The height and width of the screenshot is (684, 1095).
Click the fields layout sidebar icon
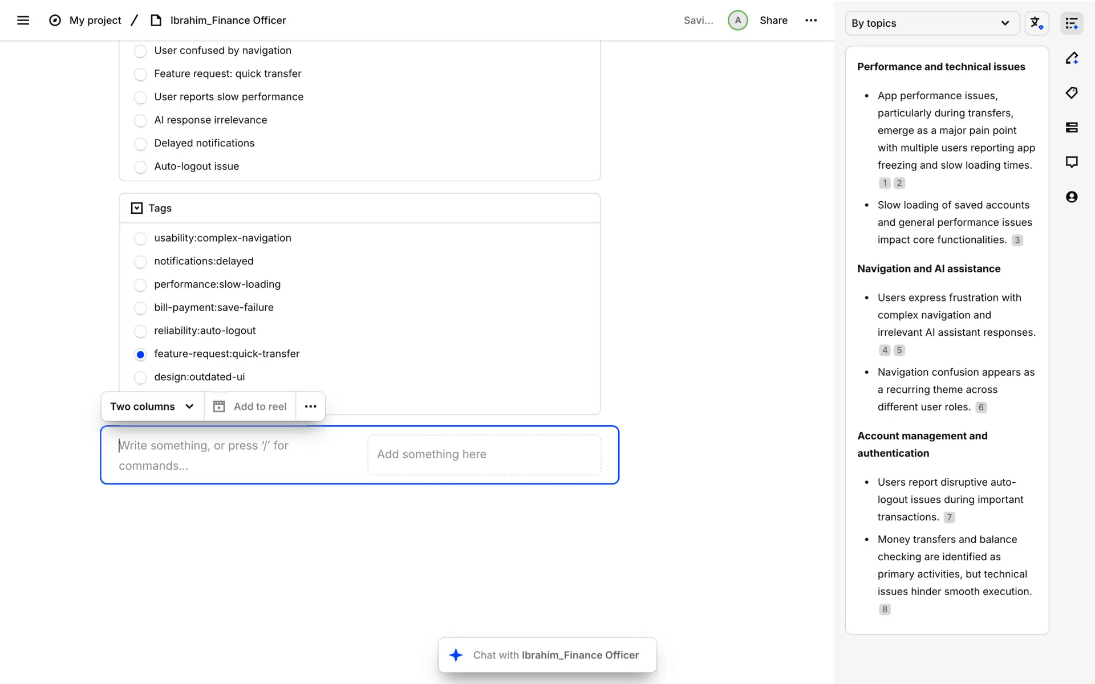click(1072, 128)
